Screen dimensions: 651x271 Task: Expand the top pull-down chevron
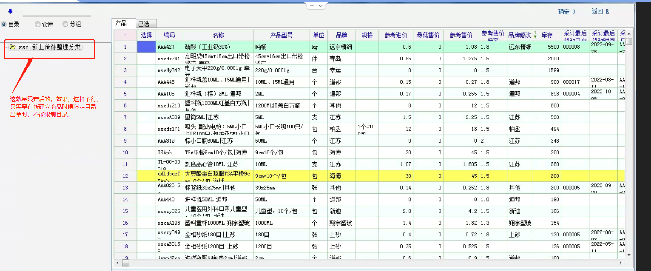pos(321,6)
